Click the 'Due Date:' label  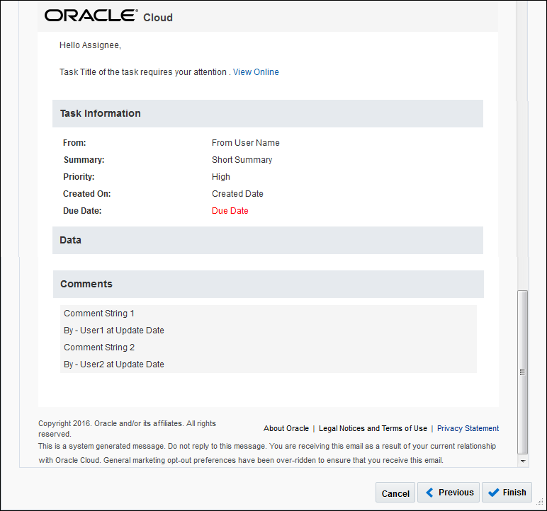click(x=82, y=210)
